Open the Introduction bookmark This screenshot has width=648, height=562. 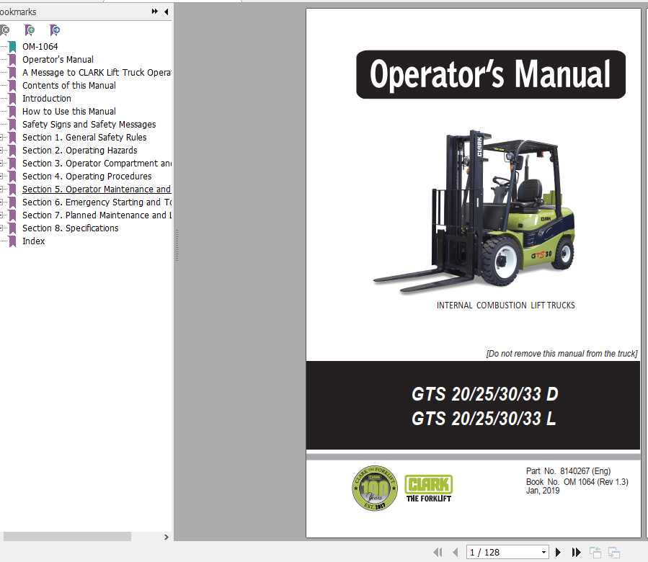pyautogui.click(x=47, y=98)
